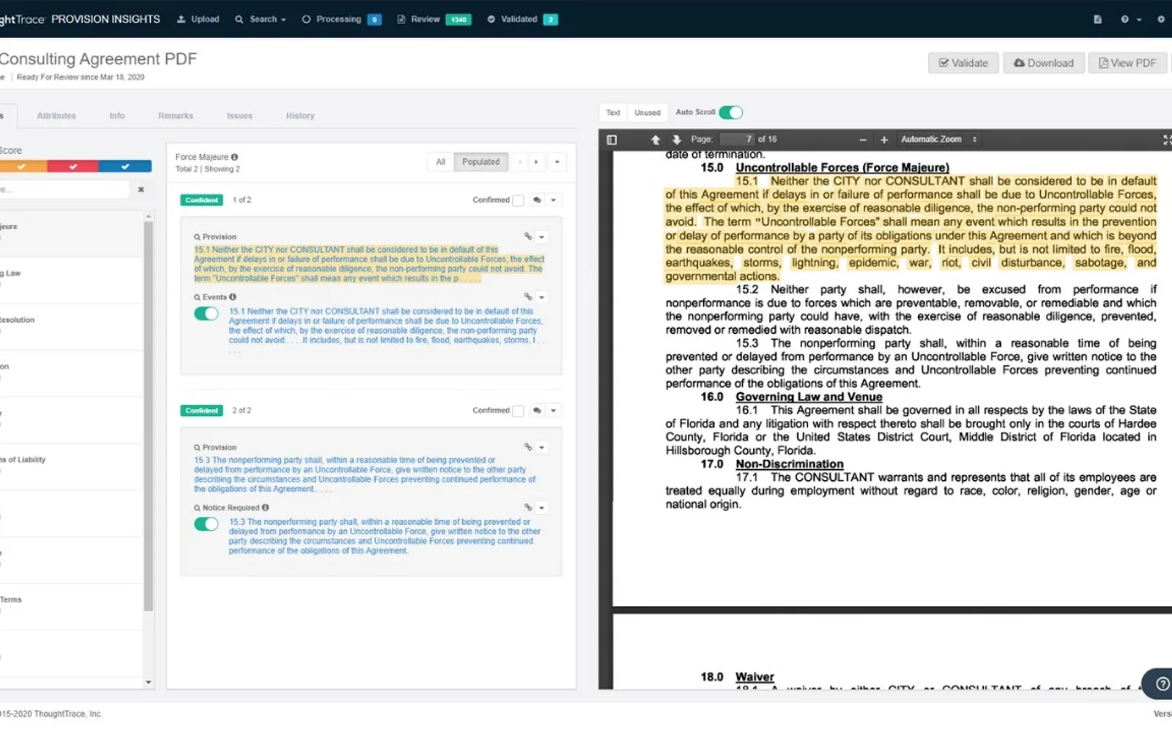
Task: Switch PDF viewer to fullscreen mode
Action: (x=1167, y=139)
